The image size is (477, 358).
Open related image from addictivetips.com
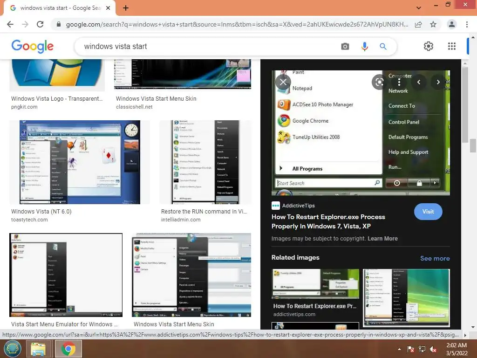tap(315, 284)
